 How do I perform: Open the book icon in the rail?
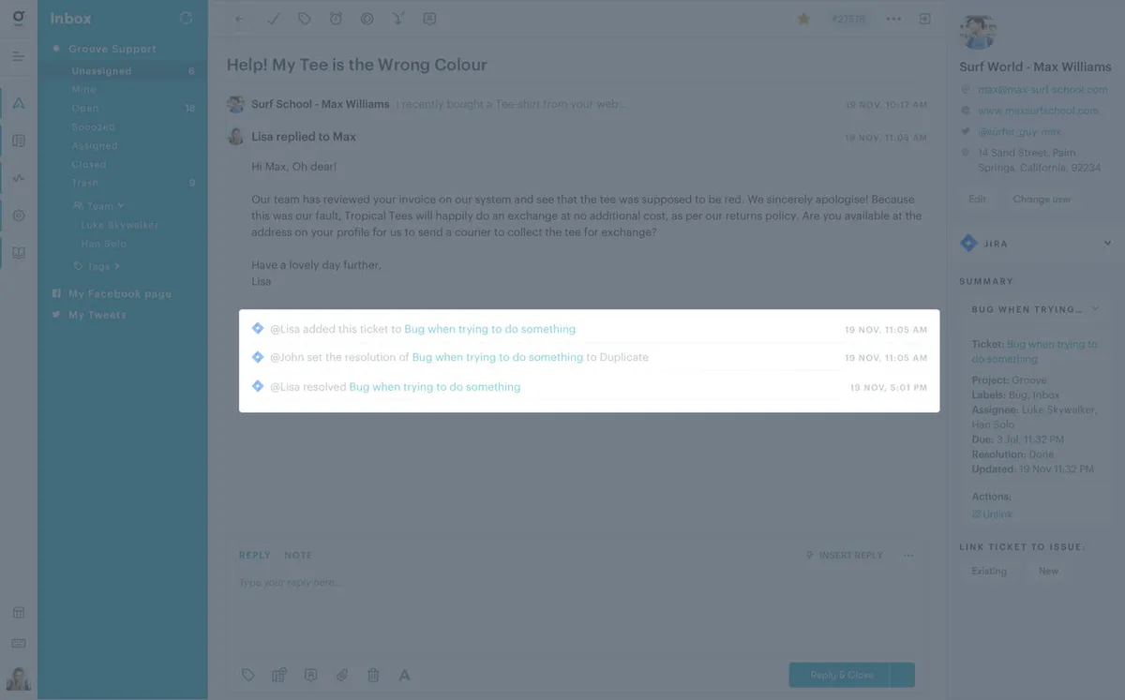19,253
